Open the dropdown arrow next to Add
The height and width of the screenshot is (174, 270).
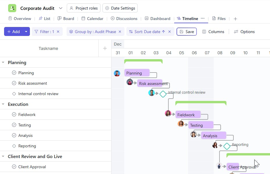26,32
